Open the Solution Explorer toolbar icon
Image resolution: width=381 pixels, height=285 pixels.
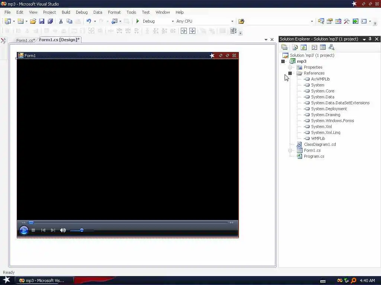[x=321, y=21]
